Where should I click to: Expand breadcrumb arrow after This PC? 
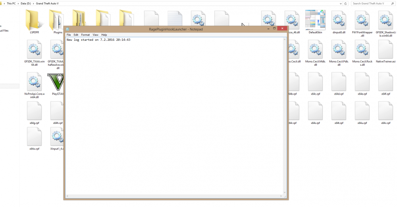18,4
